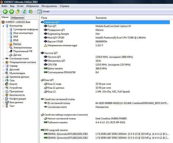Screen dimensions: 173x143
Task: Click the Портативный ПК laptop icon
Action: pos(11,51)
